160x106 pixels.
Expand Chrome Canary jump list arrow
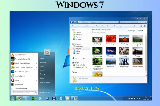37,68
